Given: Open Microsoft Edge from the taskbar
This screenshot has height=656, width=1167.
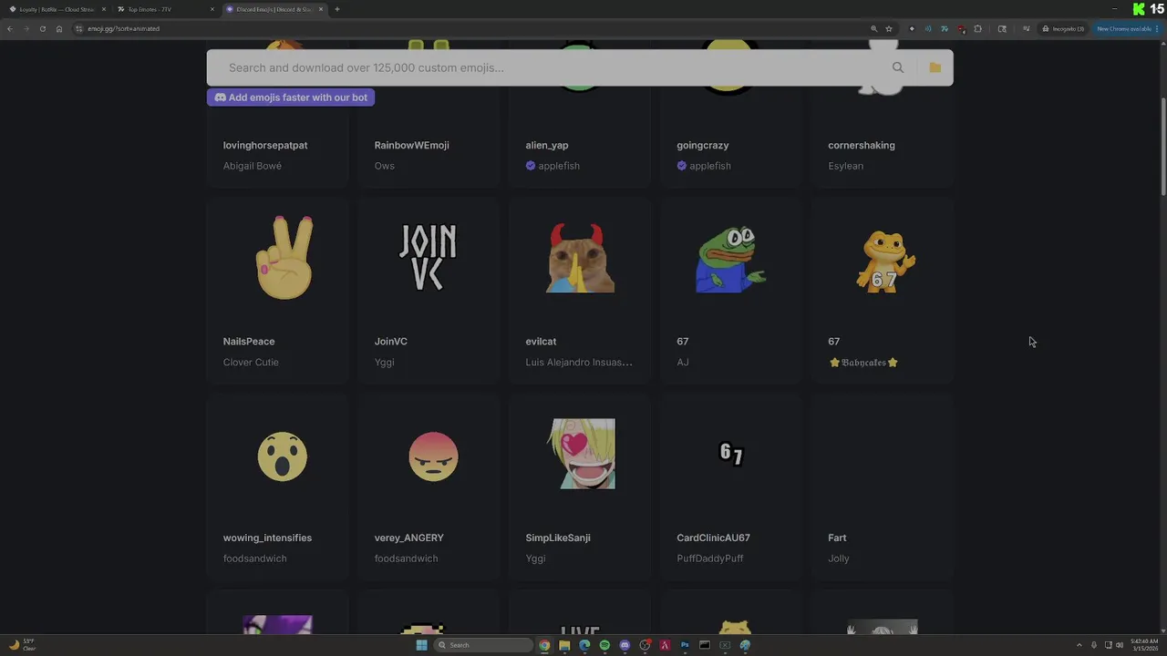Looking at the screenshot, I should click(x=584, y=645).
